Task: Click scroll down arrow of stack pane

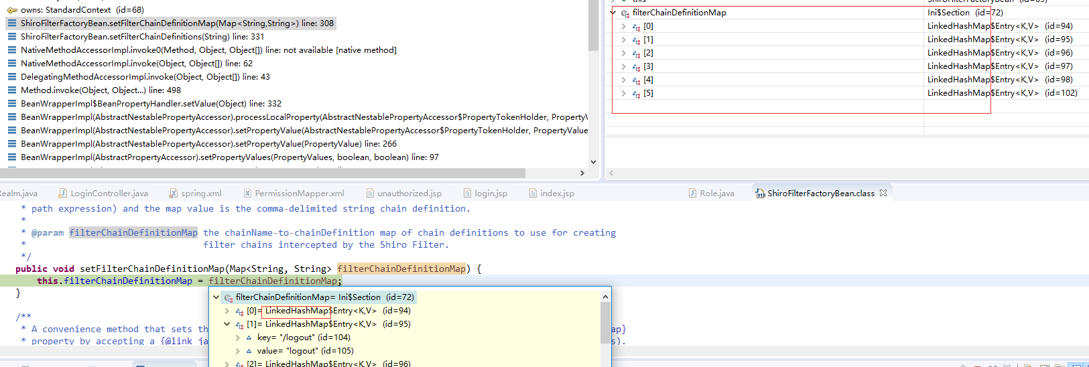Action: tap(593, 161)
